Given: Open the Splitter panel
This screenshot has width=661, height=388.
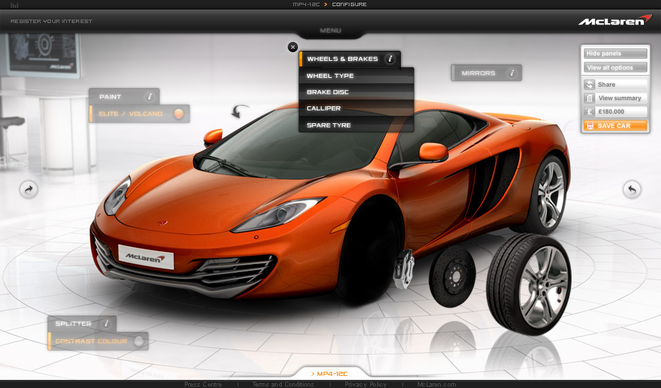Looking at the screenshot, I should (81, 324).
